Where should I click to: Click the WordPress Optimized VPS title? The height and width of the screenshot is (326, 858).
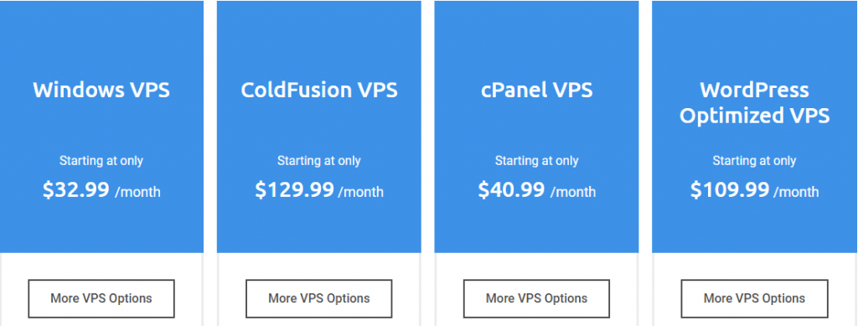click(x=754, y=103)
